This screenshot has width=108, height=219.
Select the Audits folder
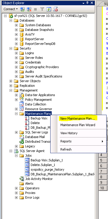[x=29, y=72]
